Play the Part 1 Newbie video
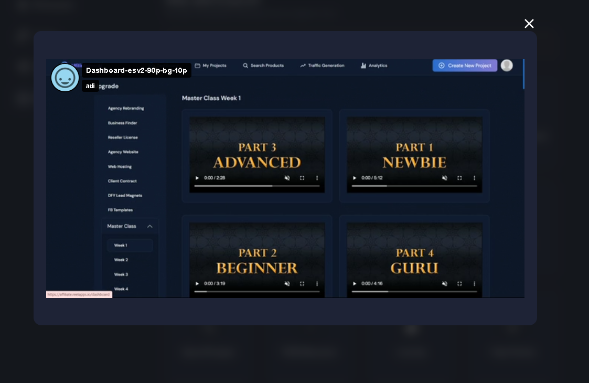The image size is (589, 383). pos(355,178)
